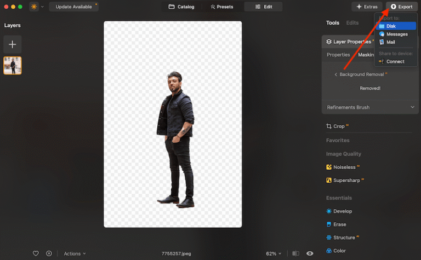Switch to the Presets tab
This screenshot has width=421, height=260.
pyautogui.click(x=222, y=7)
